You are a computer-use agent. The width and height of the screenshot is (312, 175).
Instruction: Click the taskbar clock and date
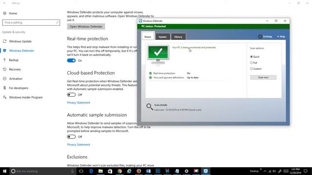pyautogui.click(x=295, y=171)
